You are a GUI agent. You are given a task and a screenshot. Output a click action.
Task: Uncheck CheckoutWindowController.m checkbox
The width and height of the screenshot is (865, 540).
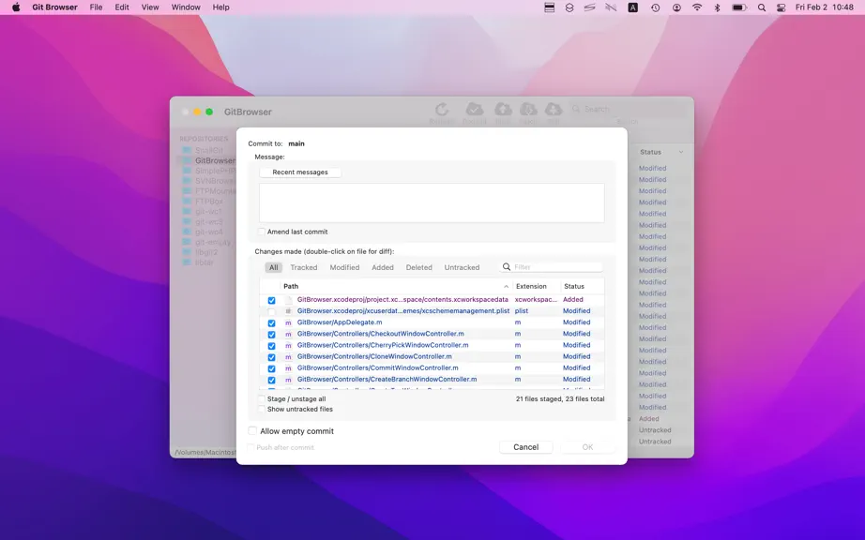(271, 335)
